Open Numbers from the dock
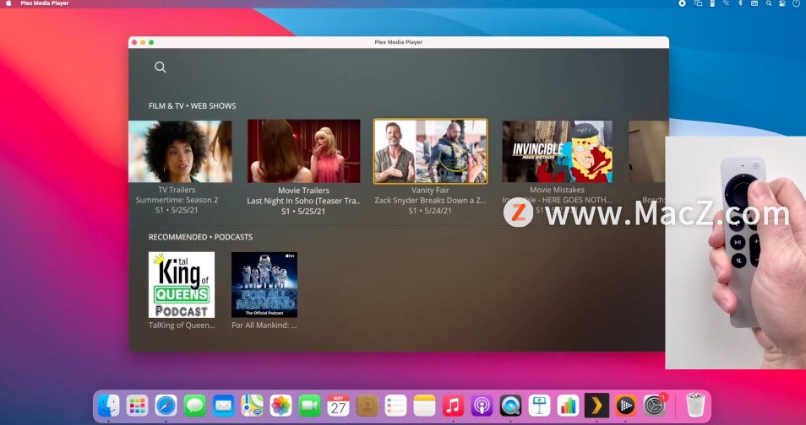The image size is (806, 425). point(568,406)
